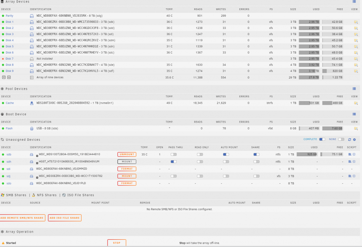362x247 pixels.
Task: Refresh the Unassigned Devices list
Action: click(x=350, y=140)
